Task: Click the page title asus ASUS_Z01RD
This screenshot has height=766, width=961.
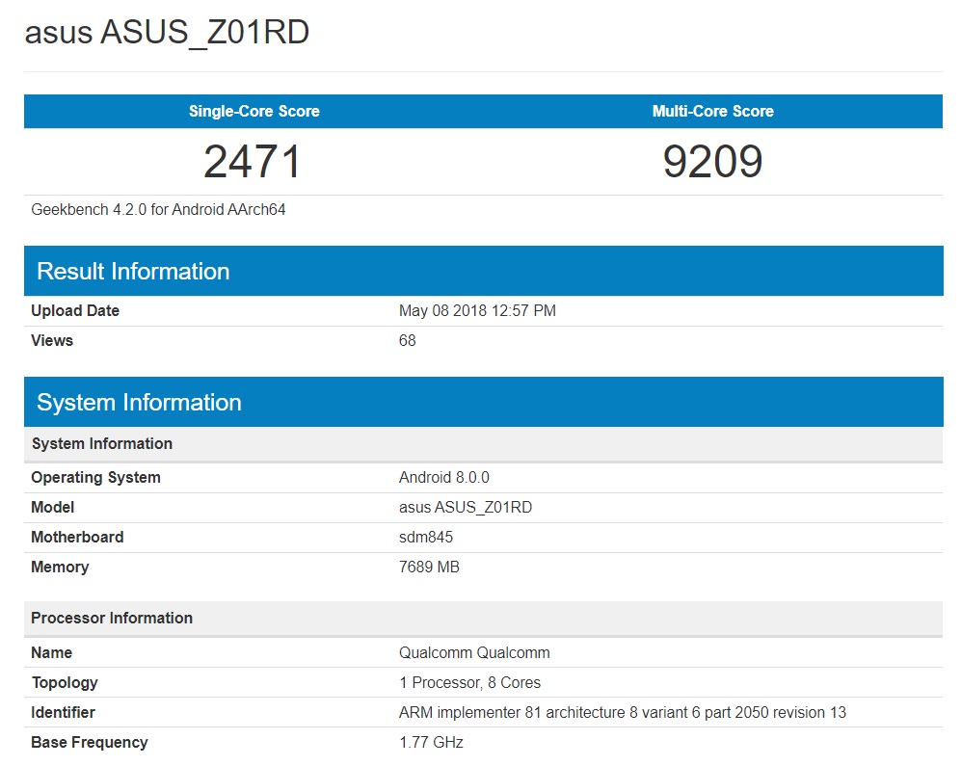Action: (167, 32)
